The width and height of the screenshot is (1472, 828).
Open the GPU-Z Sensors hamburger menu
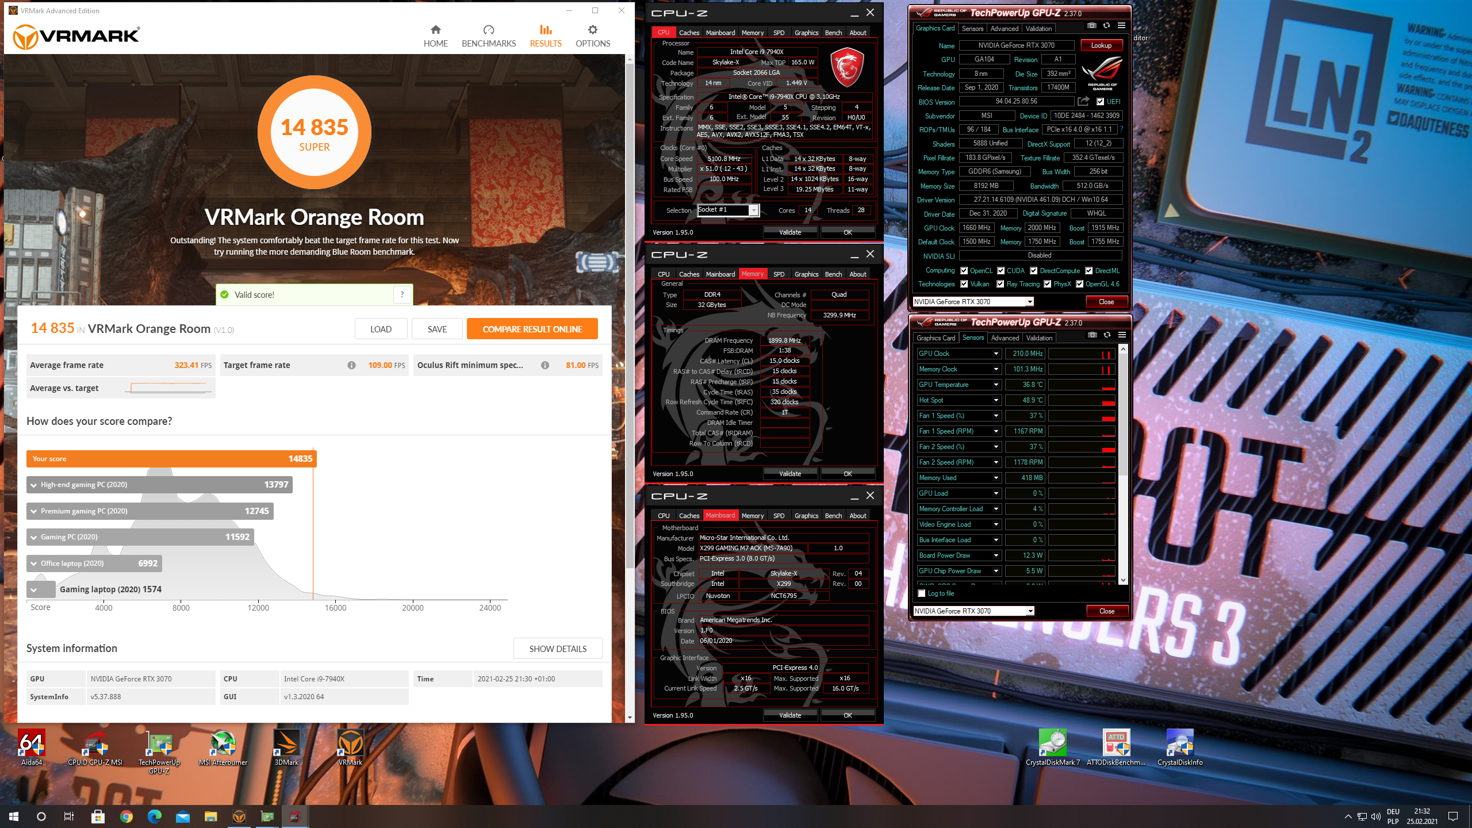1122,335
